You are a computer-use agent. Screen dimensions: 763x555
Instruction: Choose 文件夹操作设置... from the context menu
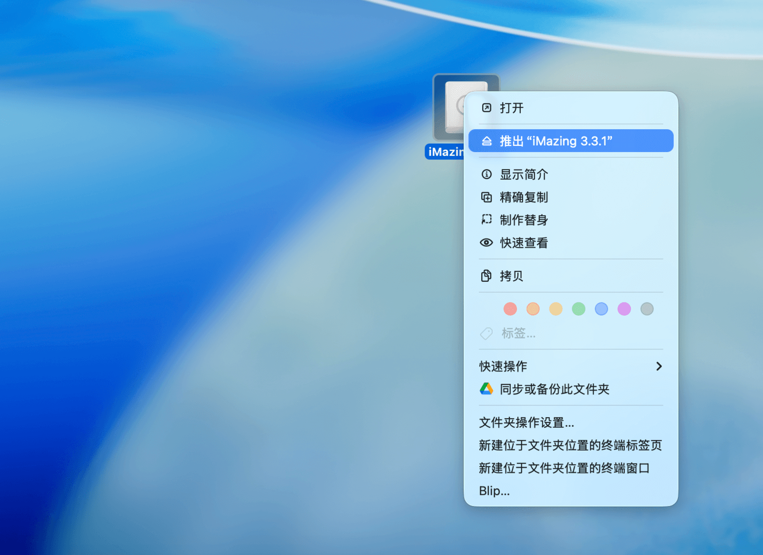526,422
